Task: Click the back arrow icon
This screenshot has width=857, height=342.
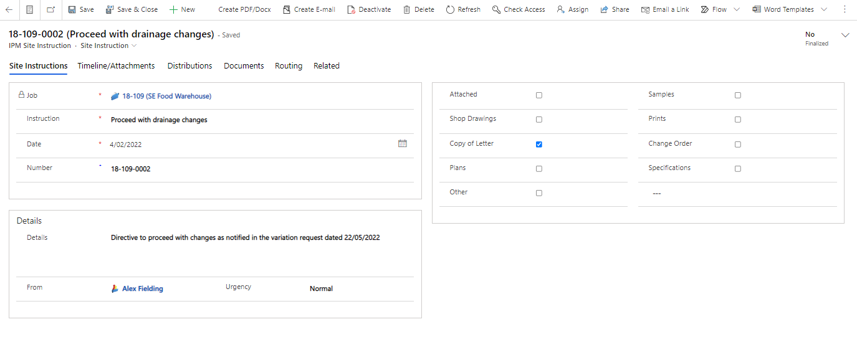Action: click(9, 9)
